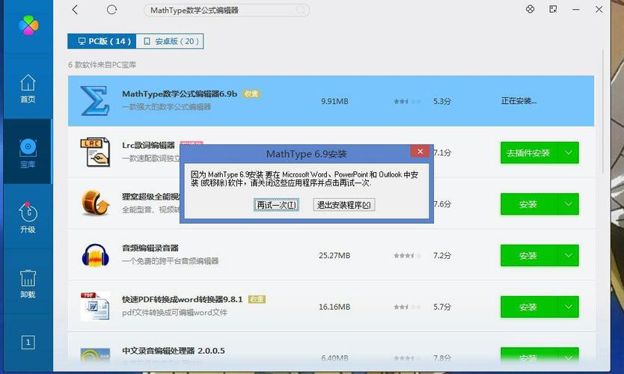Minimize the software manager window

point(576,9)
